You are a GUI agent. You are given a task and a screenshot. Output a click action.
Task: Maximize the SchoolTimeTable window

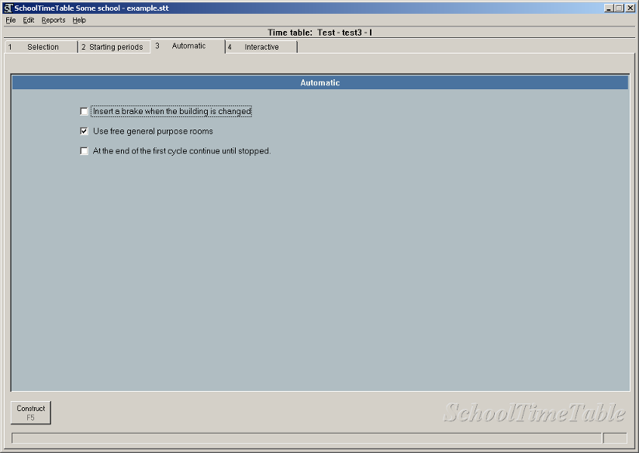click(619, 9)
